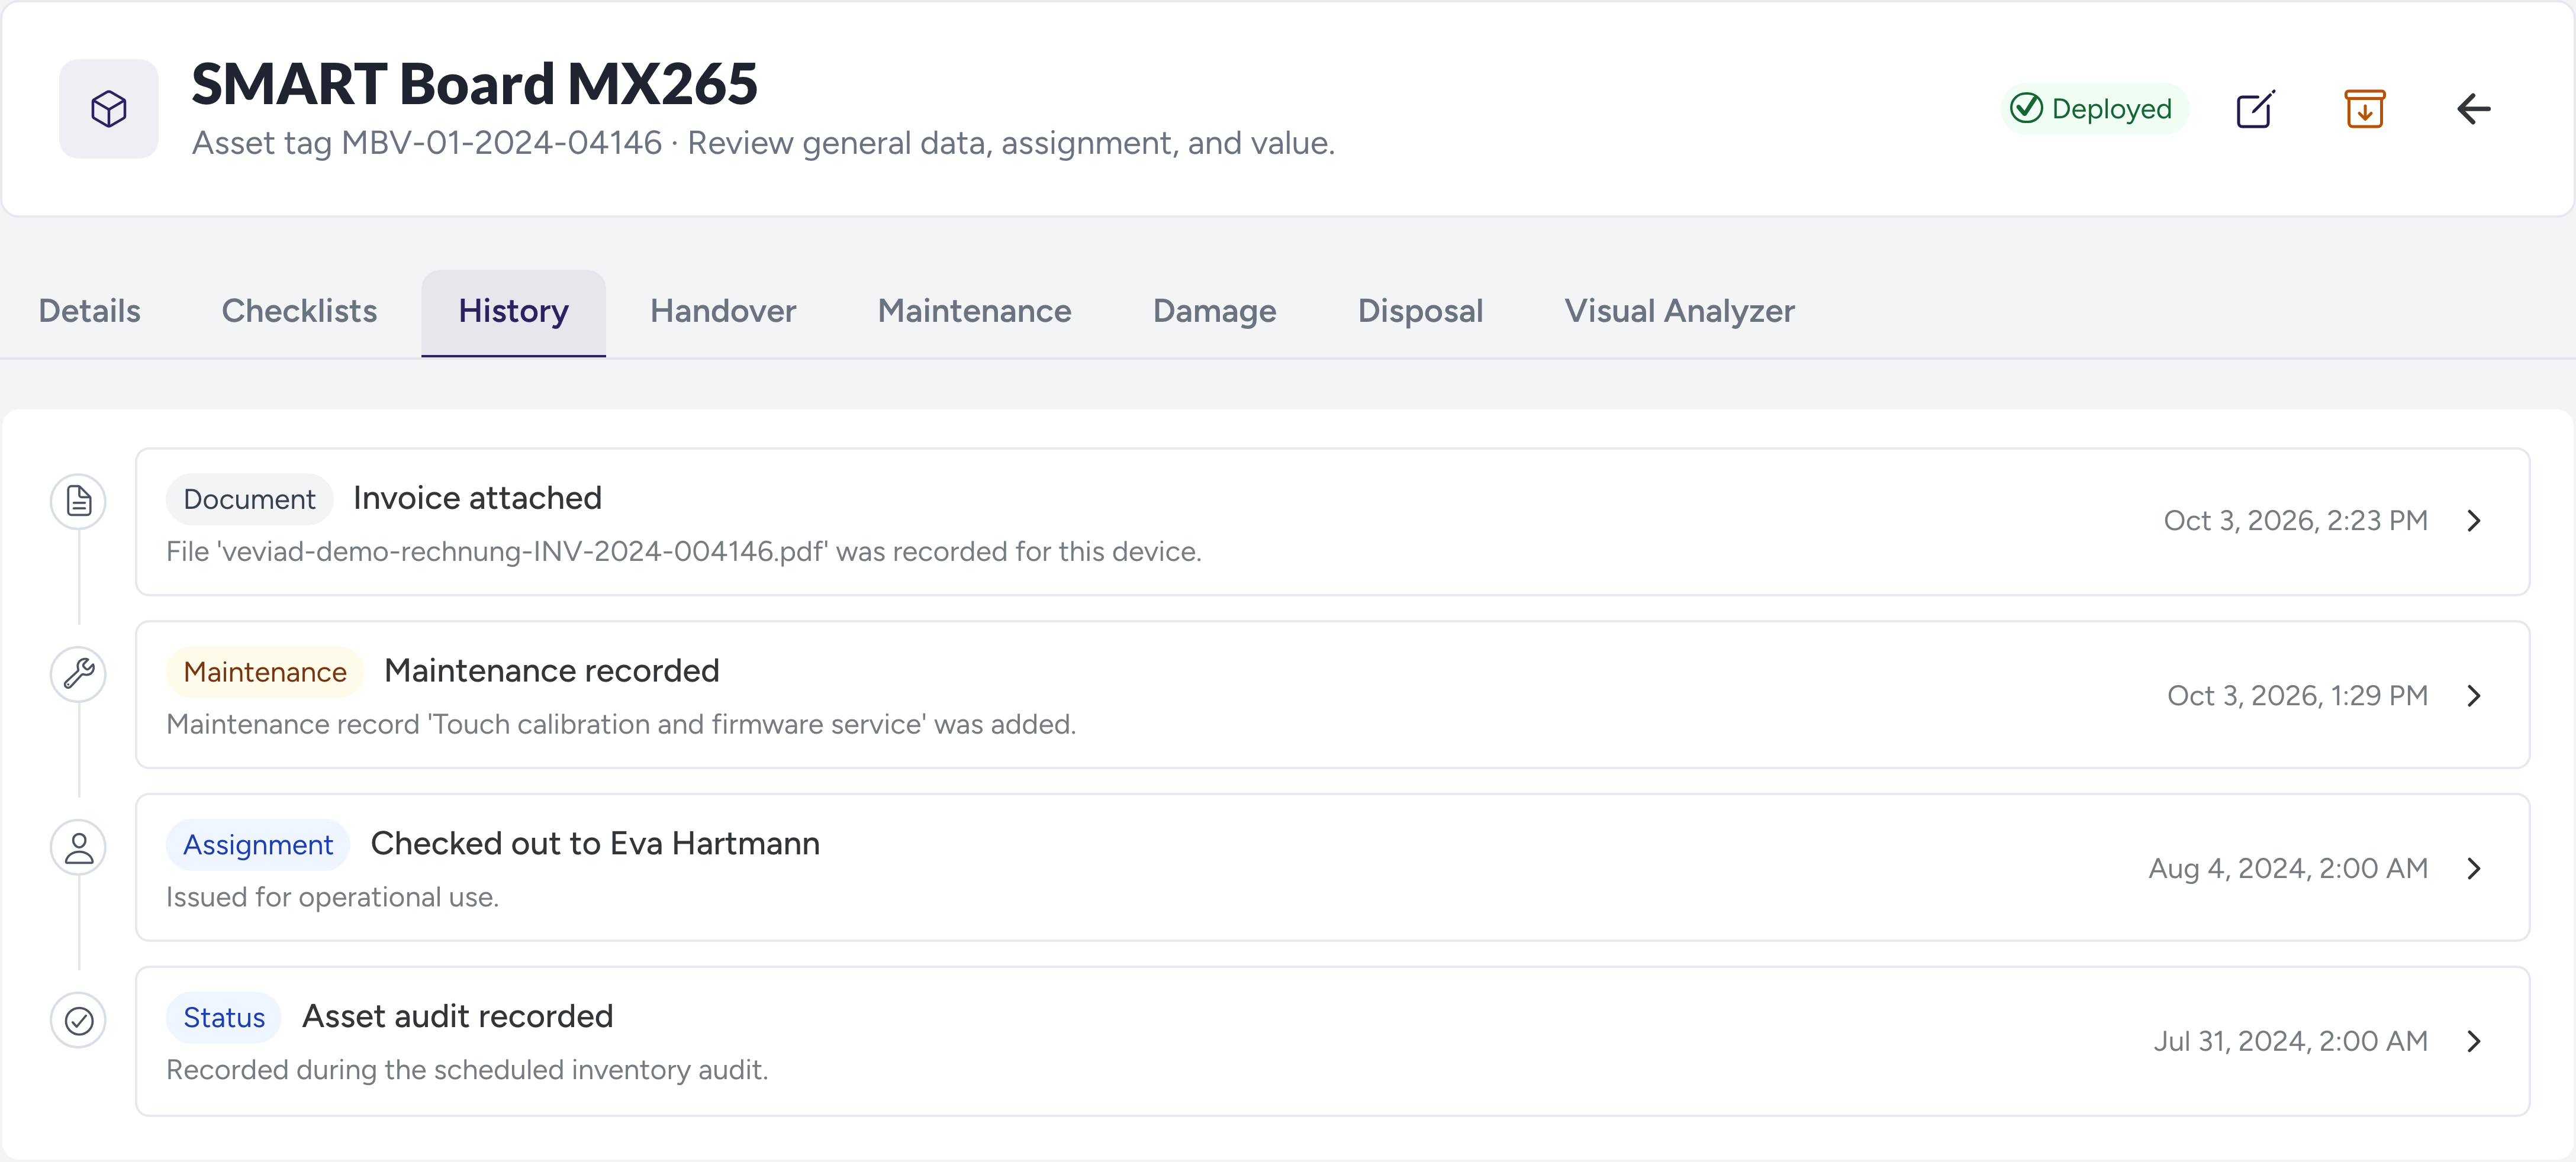Click the checkmark timeline icon for Asset audit
This screenshot has height=1162, width=2576.
coord(79,1020)
